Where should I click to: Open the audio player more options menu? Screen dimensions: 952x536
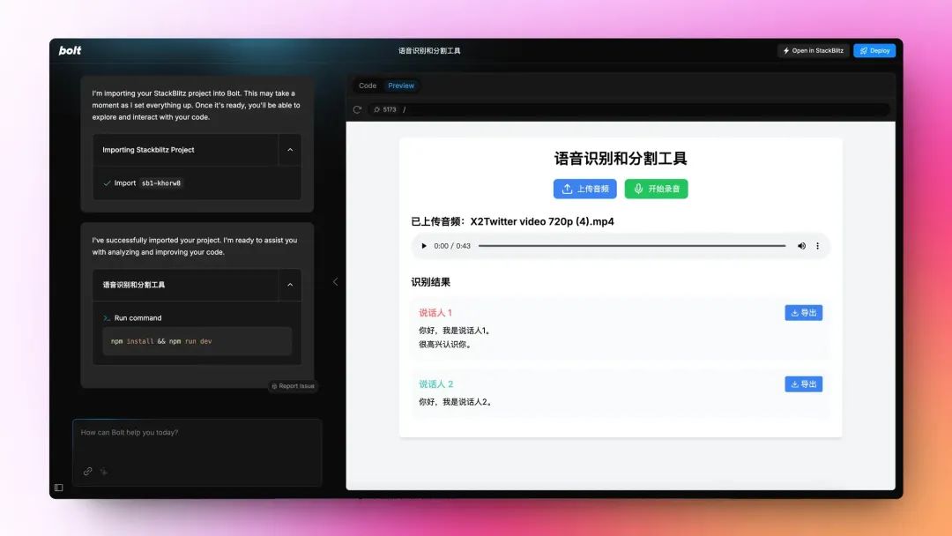817,246
